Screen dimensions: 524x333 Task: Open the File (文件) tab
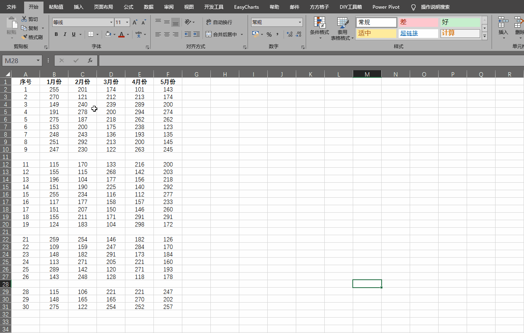[11, 7]
